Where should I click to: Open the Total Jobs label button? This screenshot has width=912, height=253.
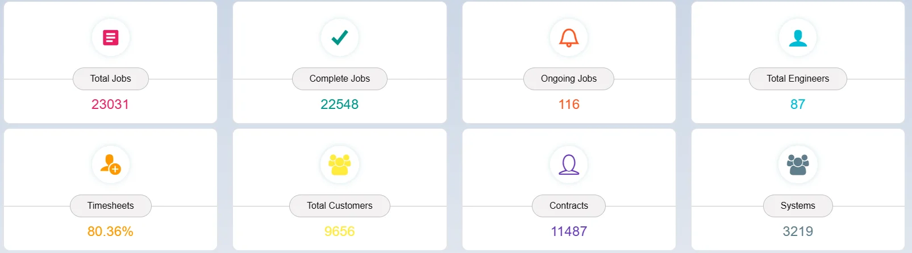click(x=111, y=79)
